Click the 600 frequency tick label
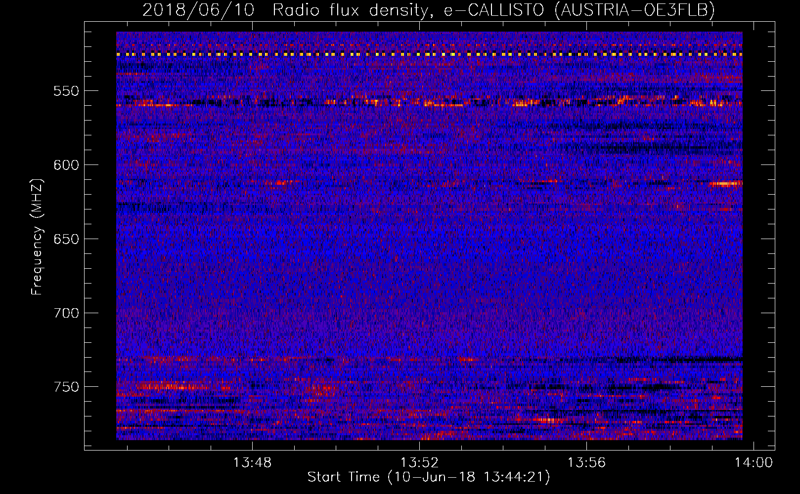This screenshot has height=494, width=800. [x=66, y=165]
